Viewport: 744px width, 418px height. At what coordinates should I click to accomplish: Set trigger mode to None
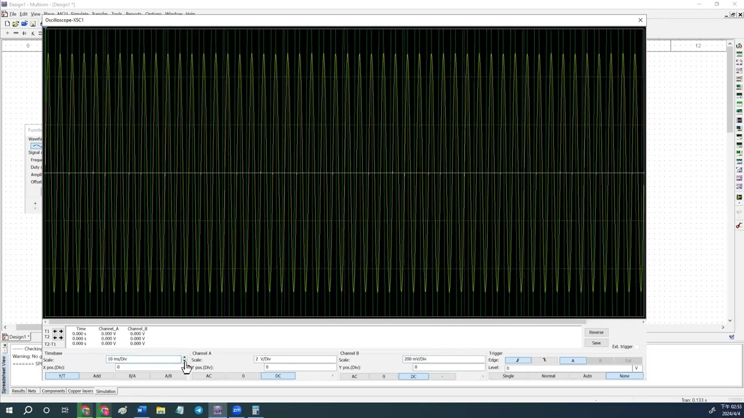(x=624, y=376)
